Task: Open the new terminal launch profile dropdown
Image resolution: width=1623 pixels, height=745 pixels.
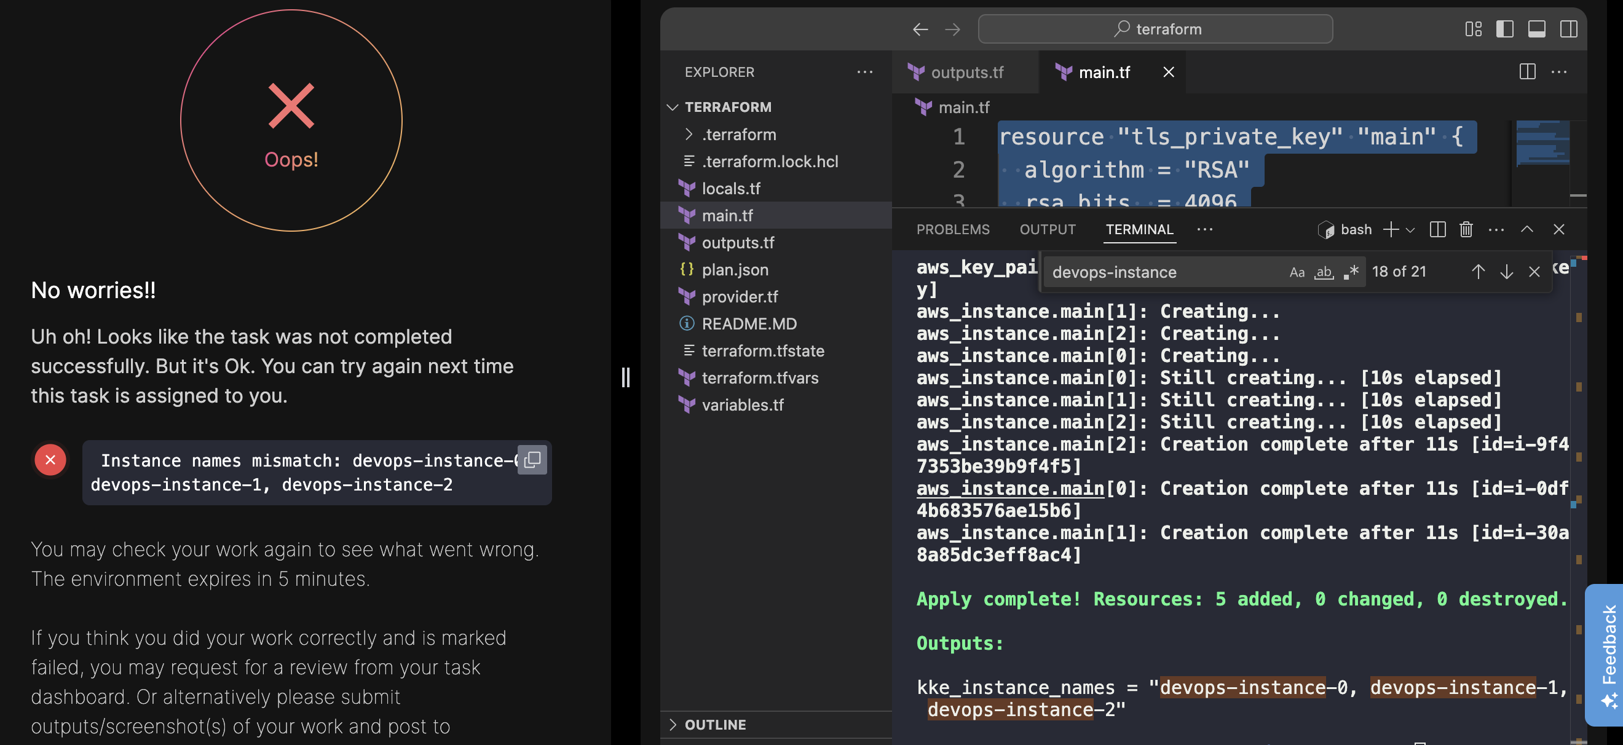Action: pos(1411,230)
